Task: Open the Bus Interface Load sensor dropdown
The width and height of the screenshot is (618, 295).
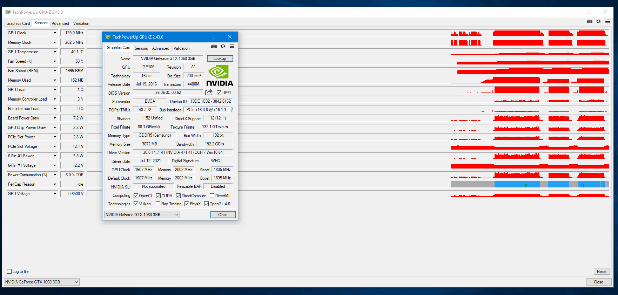Action: 55,109
